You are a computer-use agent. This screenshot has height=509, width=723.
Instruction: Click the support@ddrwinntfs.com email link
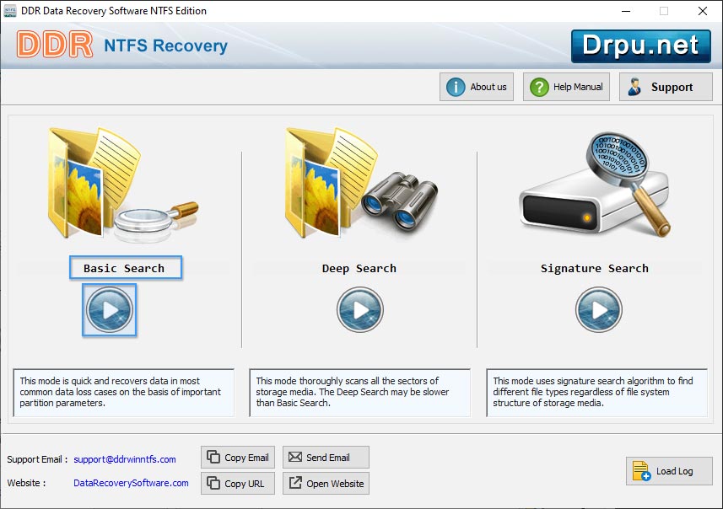125,459
